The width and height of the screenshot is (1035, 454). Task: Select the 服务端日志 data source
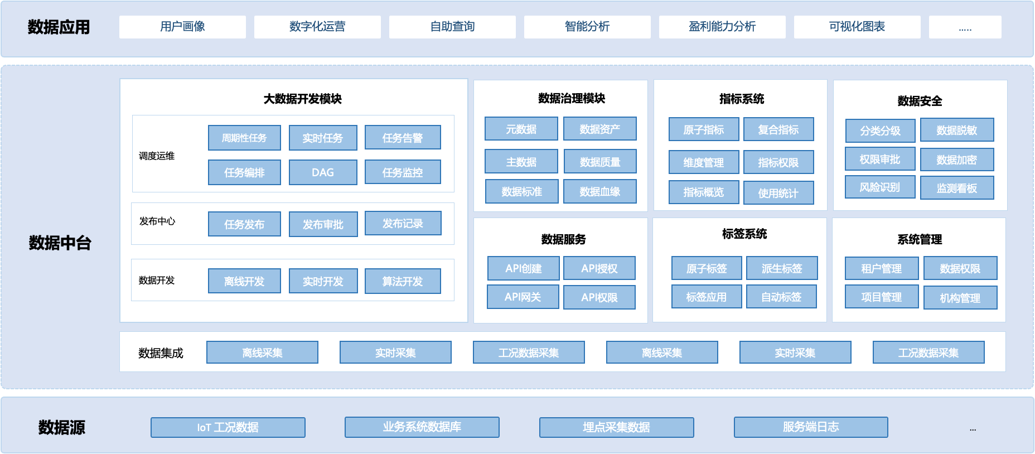811,427
